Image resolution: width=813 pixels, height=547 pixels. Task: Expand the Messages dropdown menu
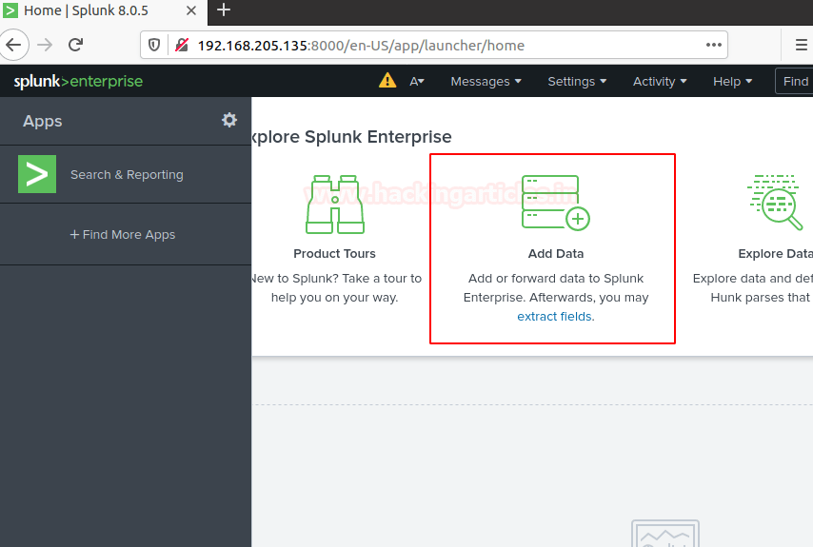486,82
